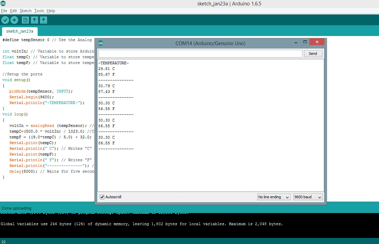
Task: Open a sketch with the Open icon
Action: (x=34, y=20)
